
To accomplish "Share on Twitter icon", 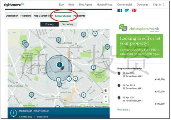I will (x=127, y=10).
